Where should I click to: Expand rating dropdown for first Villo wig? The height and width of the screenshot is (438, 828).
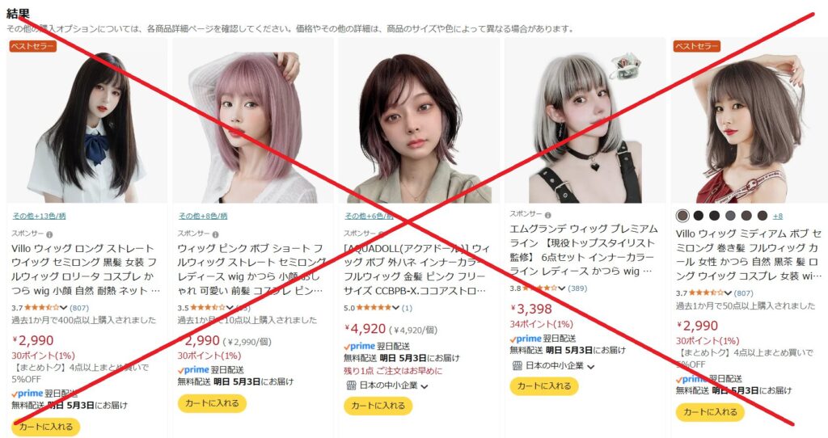coord(64,308)
